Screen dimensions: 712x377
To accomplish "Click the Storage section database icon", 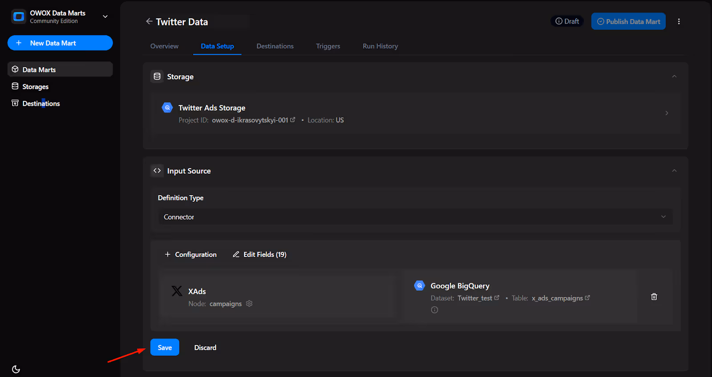I will pos(157,76).
